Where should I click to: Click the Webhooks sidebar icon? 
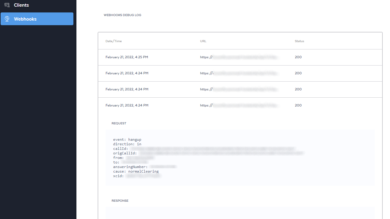(x=7, y=19)
